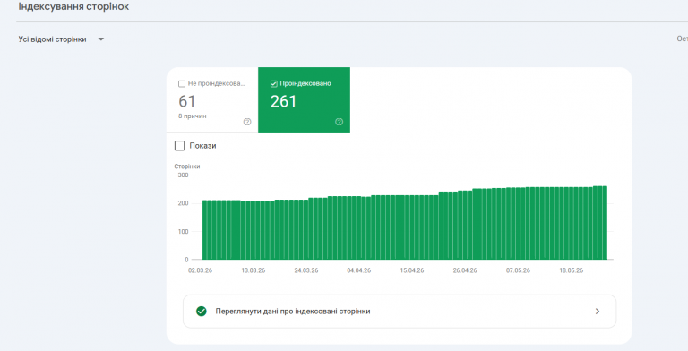Screen dimensions: 688x351
Task: Open the 'Усі відомі сторінки' filter dropdown
Action: click(x=61, y=39)
